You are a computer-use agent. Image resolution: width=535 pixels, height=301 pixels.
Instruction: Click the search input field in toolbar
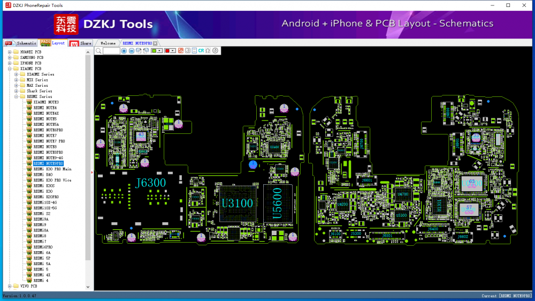point(111,51)
